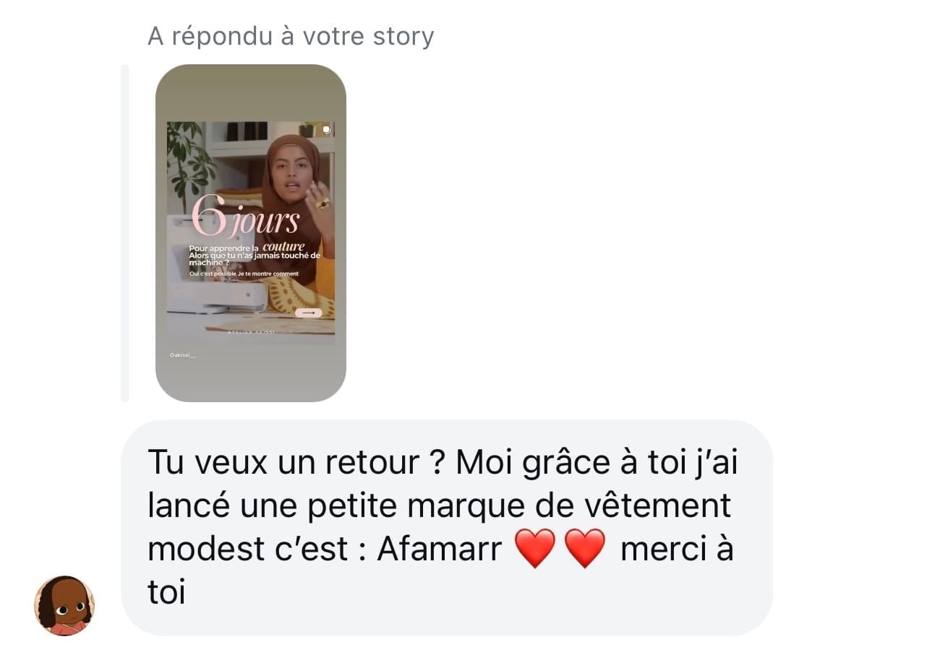
Task: Tap the sender's cartoon avatar
Action: [x=64, y=605]
